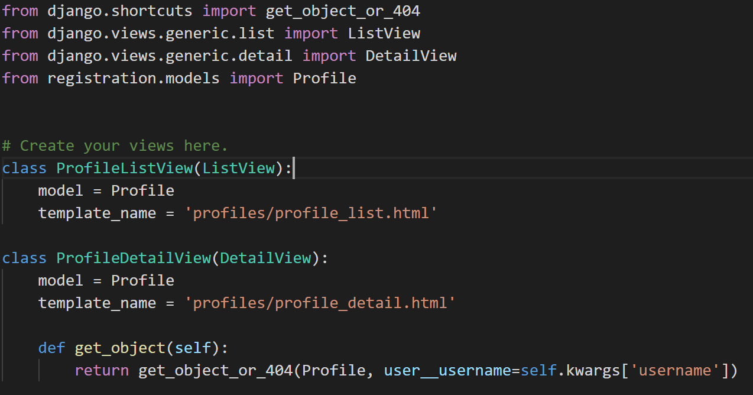The width and height of the screenshot is (753, 395).
Task: Click the self parameter in get_object
Action: pos(193,348)
